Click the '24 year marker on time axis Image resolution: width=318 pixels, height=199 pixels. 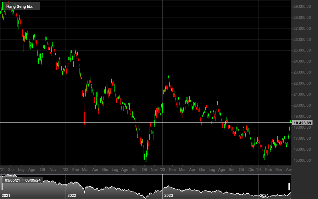(258, 170)
